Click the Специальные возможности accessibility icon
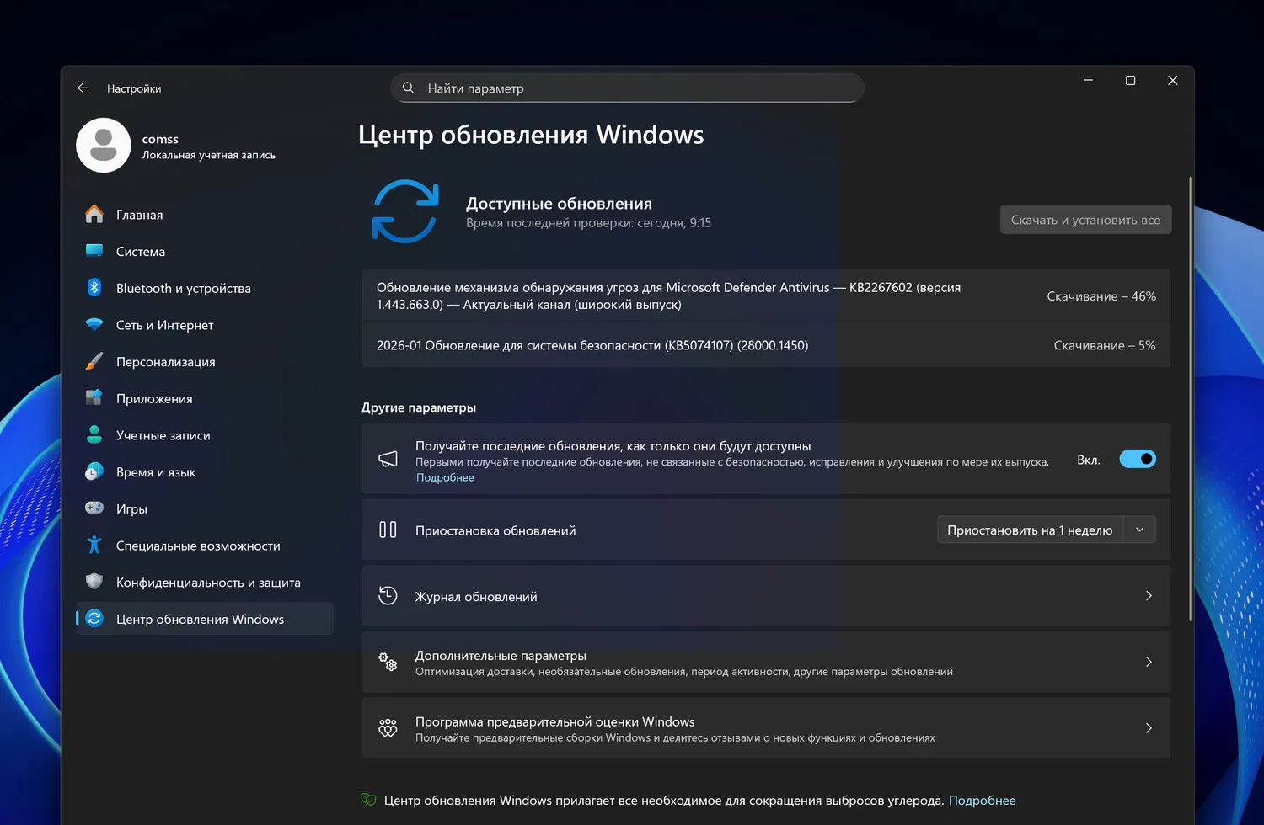Screen dimensions: 1264x825 (x=94, y=546)
